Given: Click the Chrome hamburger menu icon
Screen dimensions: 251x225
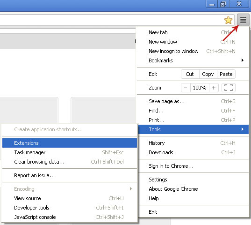Looking at the screenshot, I should coord(243,20).
